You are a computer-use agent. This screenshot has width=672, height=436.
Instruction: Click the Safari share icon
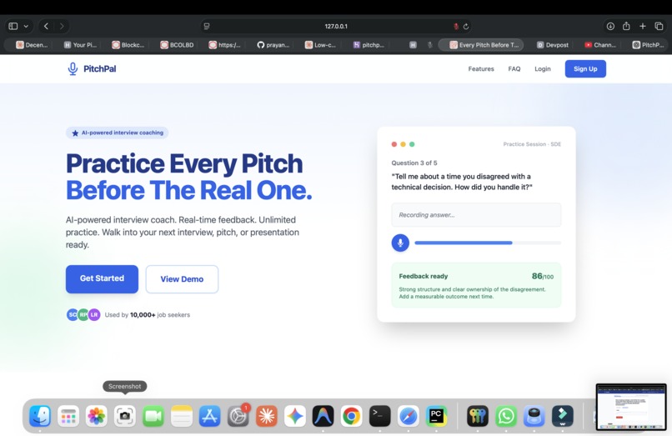tap(626, 26)
